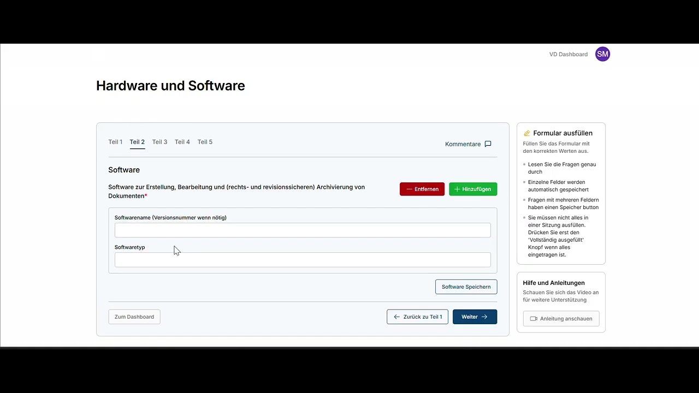Click the hint 'Lesen Sie die Fragen genau durch'
The image size is (699, 393).
click(x=562, y=168)
